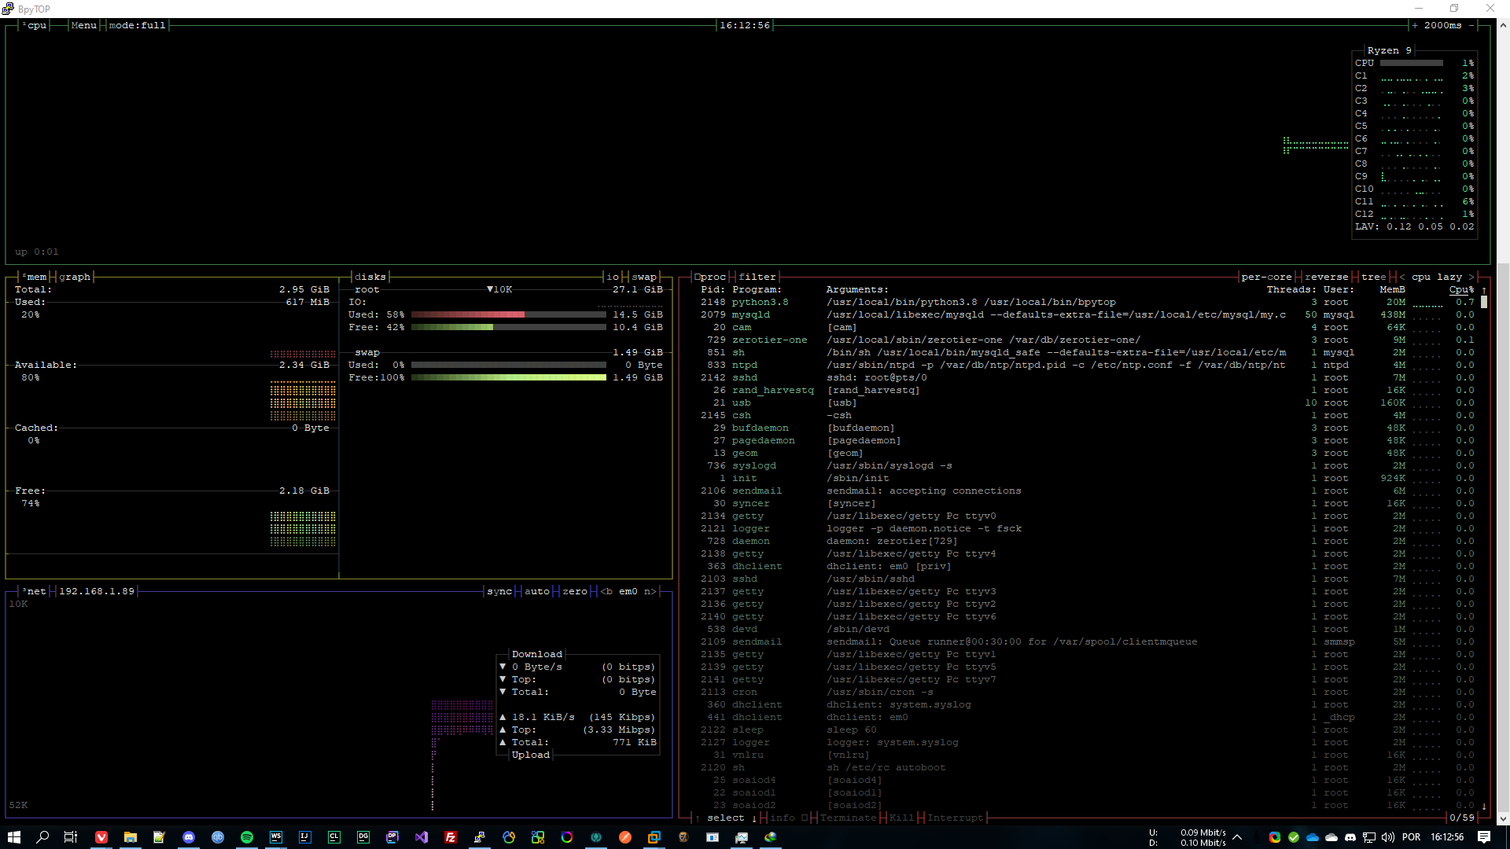Select the zerotier-one process row

pyautogui.click(x=1087, y=340)
